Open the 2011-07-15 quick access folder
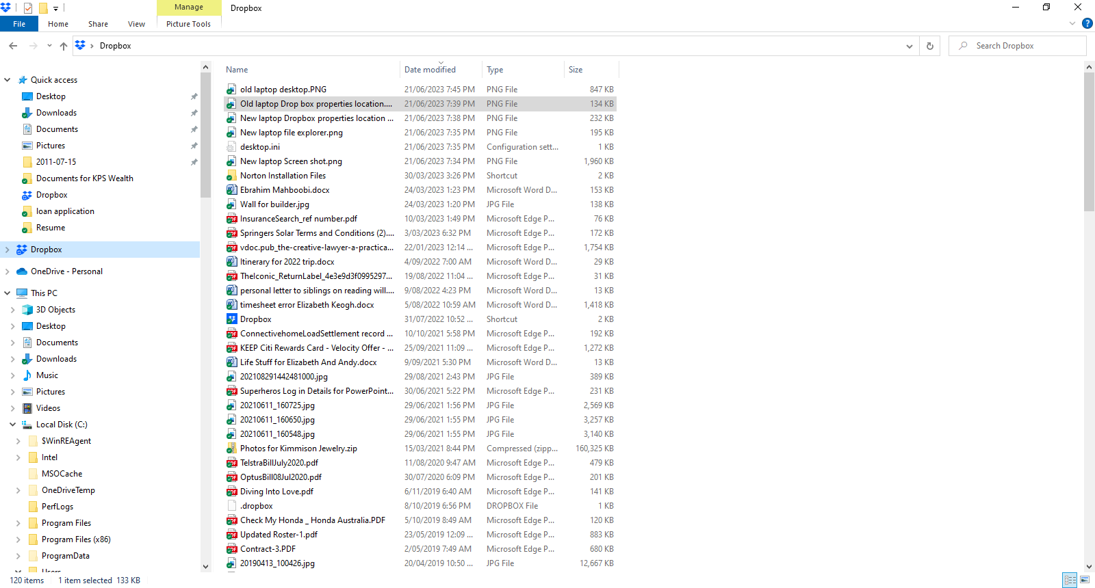The image size is (1095, 588). [x=56, y=162]
